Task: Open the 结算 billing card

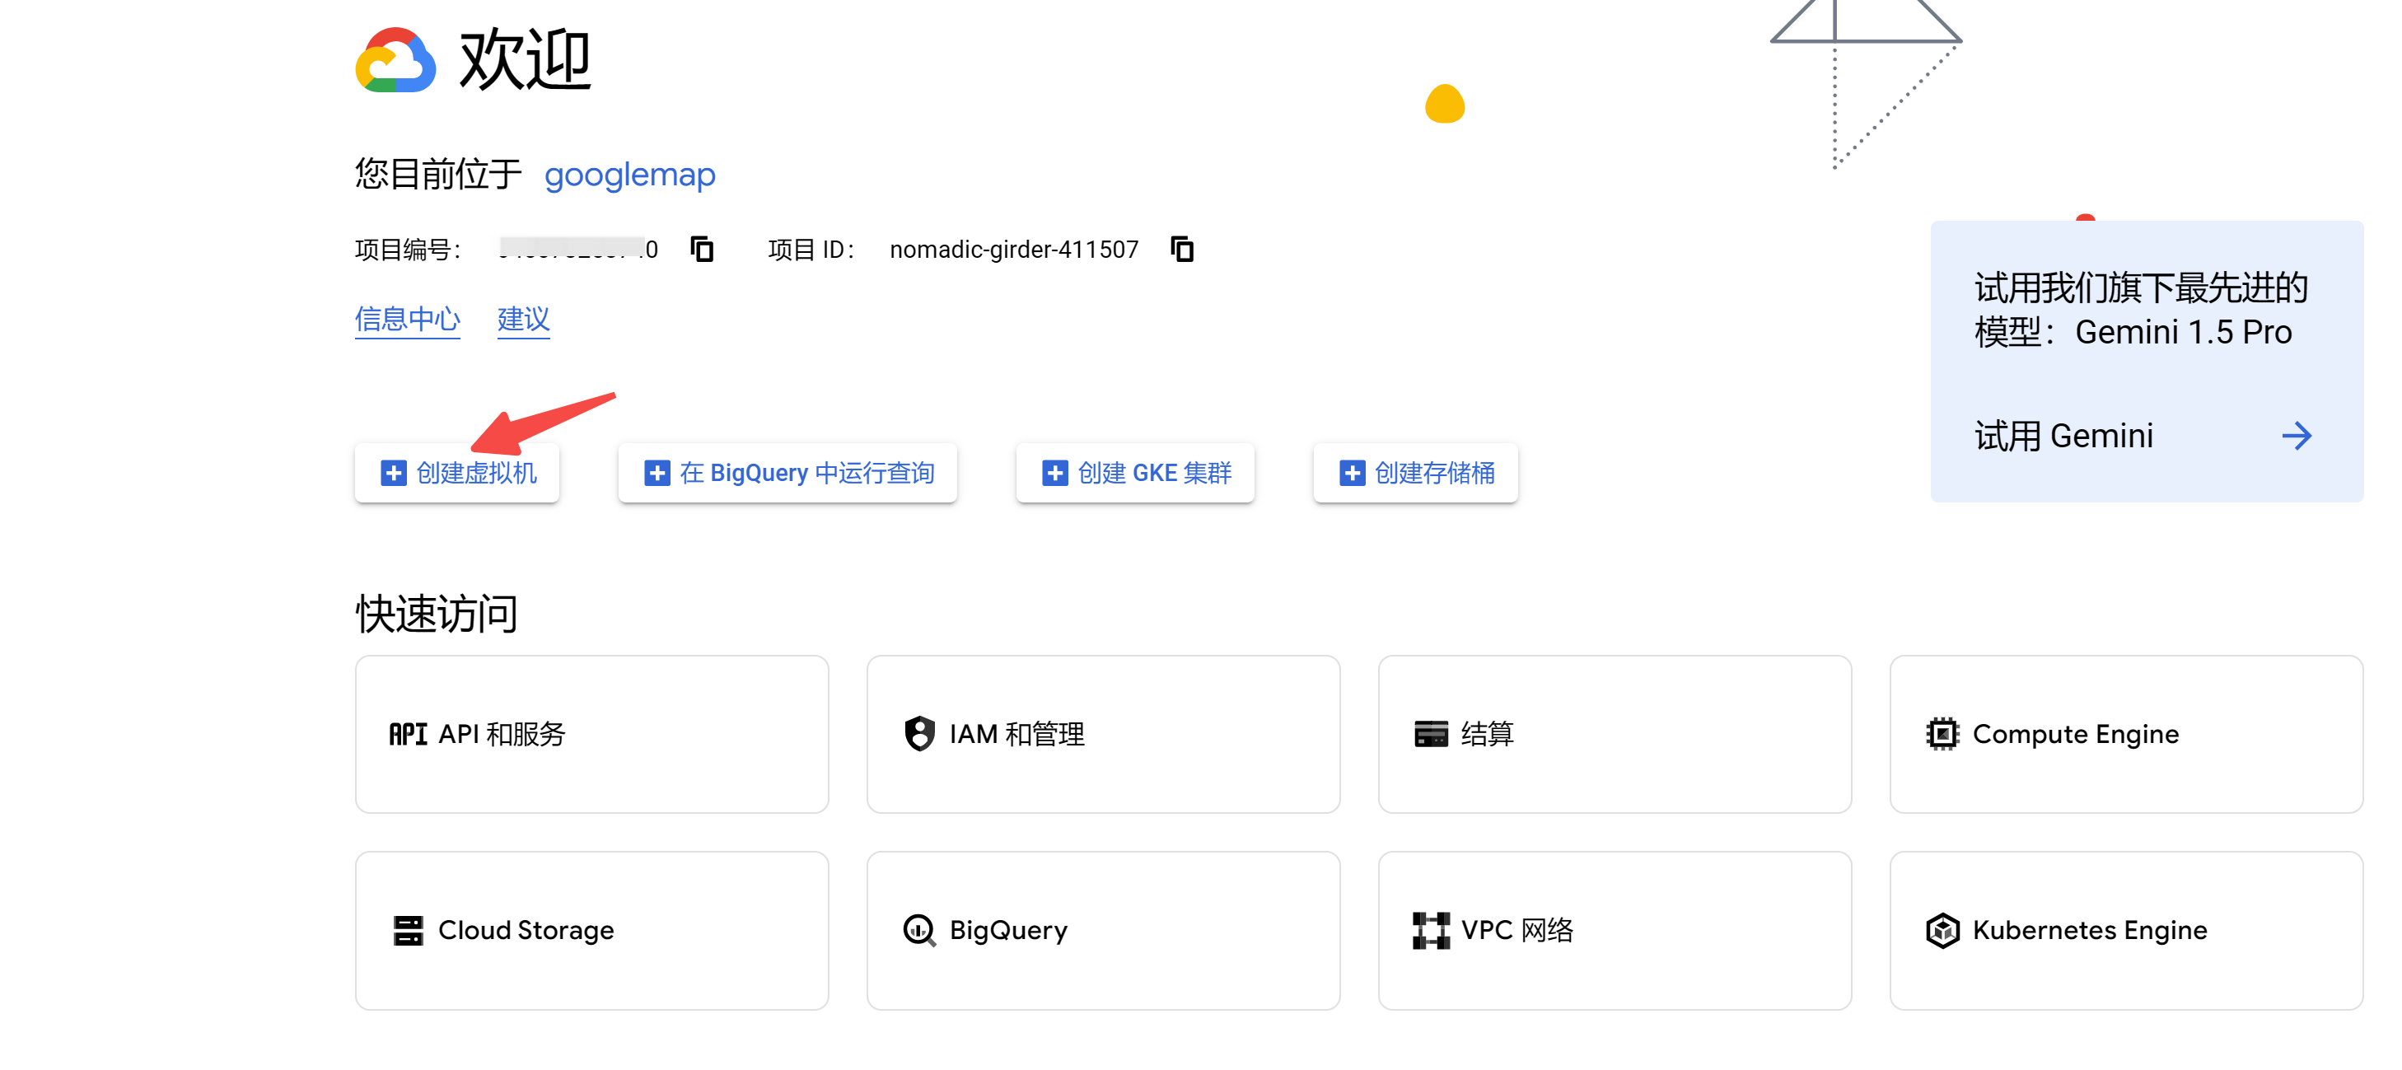Action: (x=1614, y=735)
